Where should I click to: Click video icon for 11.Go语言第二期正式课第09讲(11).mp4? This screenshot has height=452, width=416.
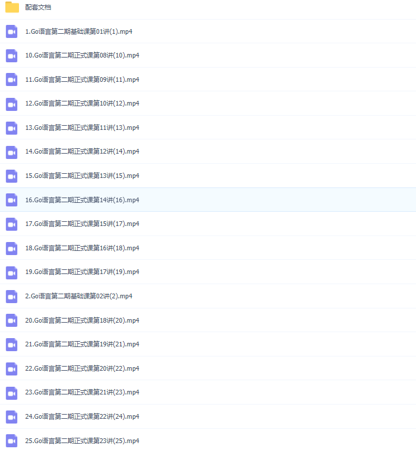click(x=11, y=79)
